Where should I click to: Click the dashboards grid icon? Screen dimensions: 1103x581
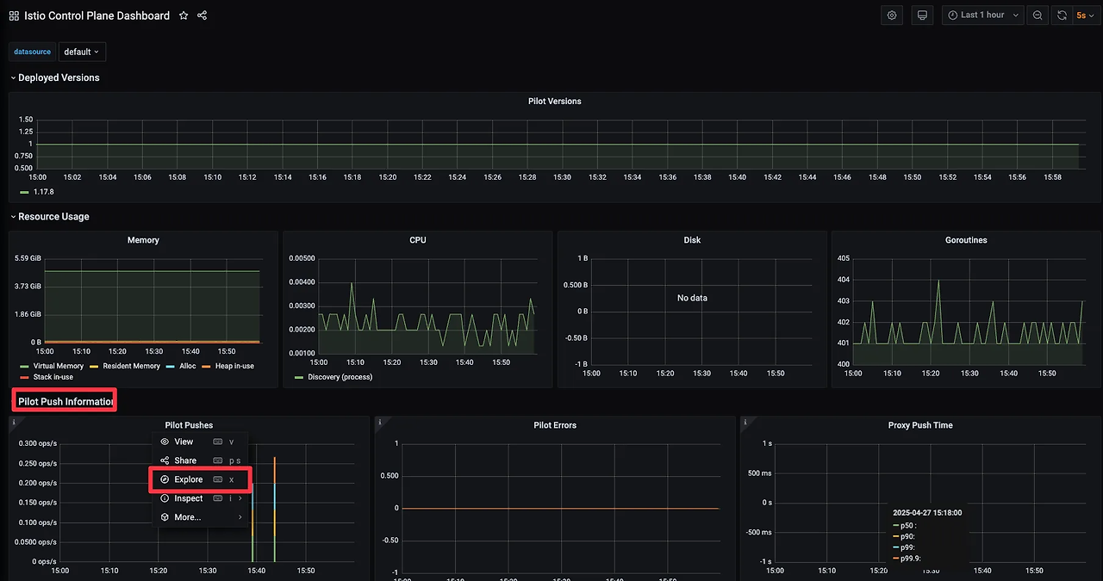[14, 15]
